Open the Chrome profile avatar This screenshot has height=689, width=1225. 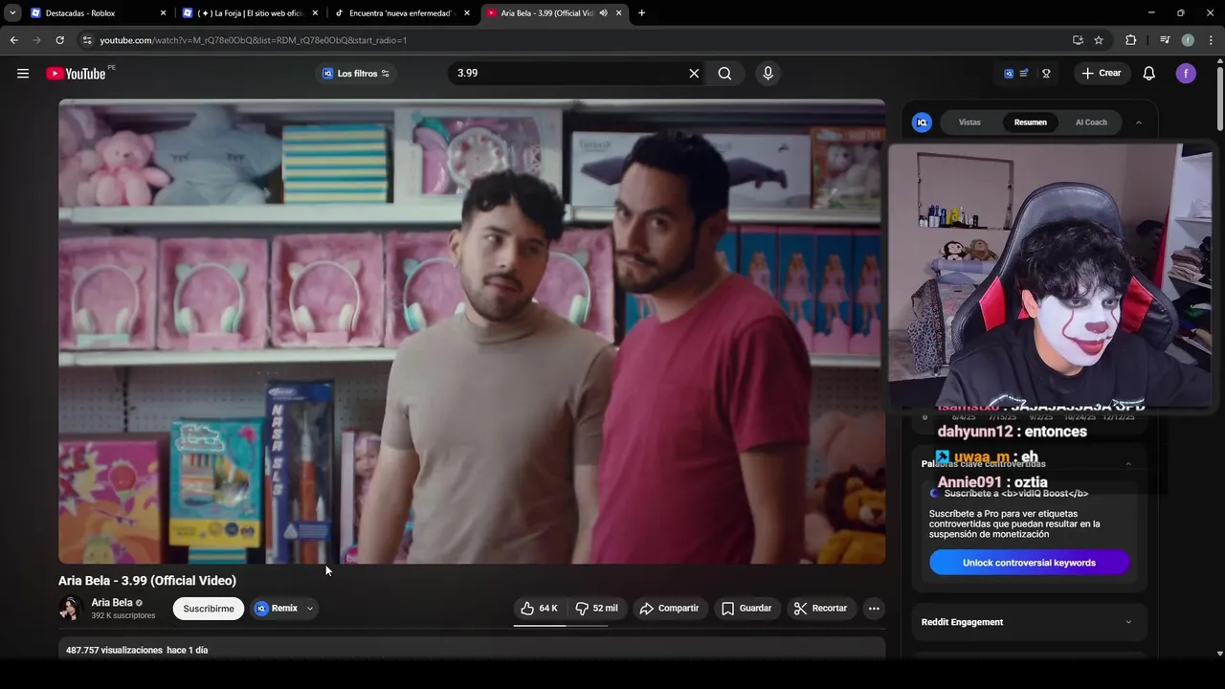(1188, 40)
